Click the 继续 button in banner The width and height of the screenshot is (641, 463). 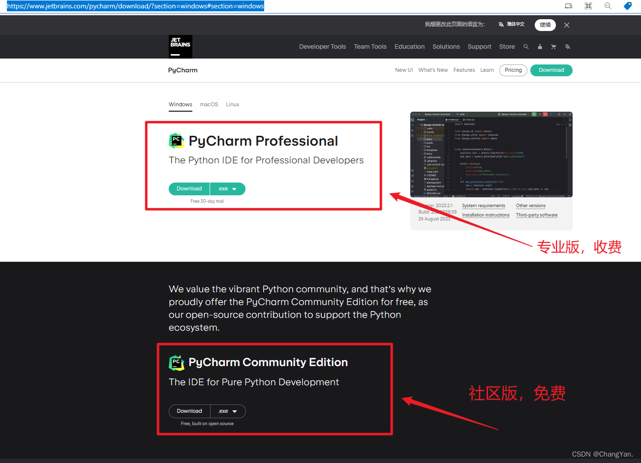pos(545,25)
